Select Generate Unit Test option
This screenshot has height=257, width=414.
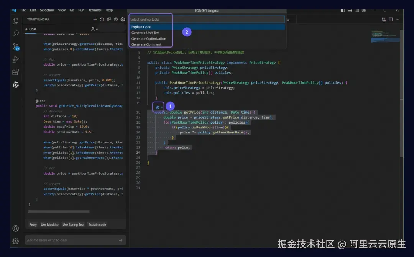coord(207,33)
